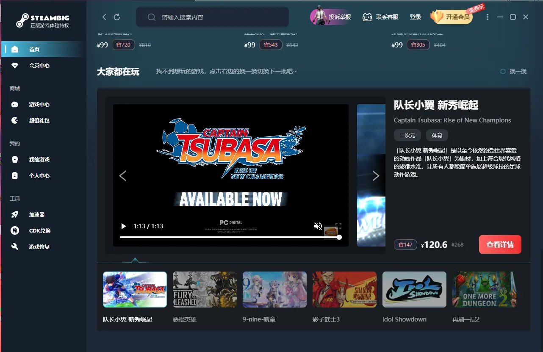The width and height of the screenshot is (543, 352).
Task: Click the home icon beside 首页
Action: point(15,49)
